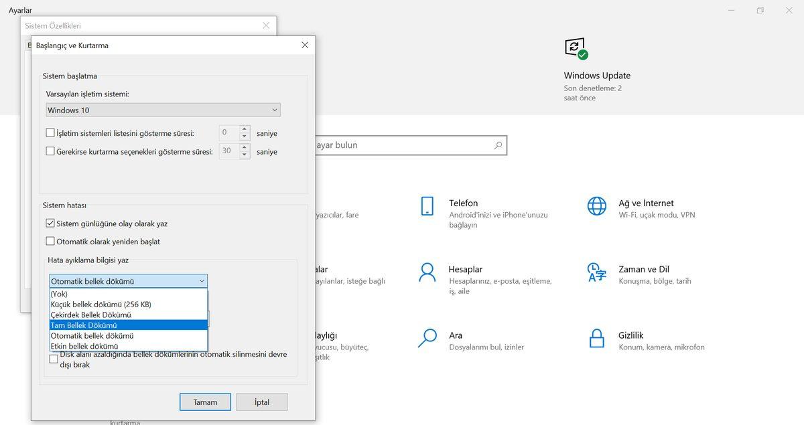Open Zaman ve Dil icon

tap(596, 272)
